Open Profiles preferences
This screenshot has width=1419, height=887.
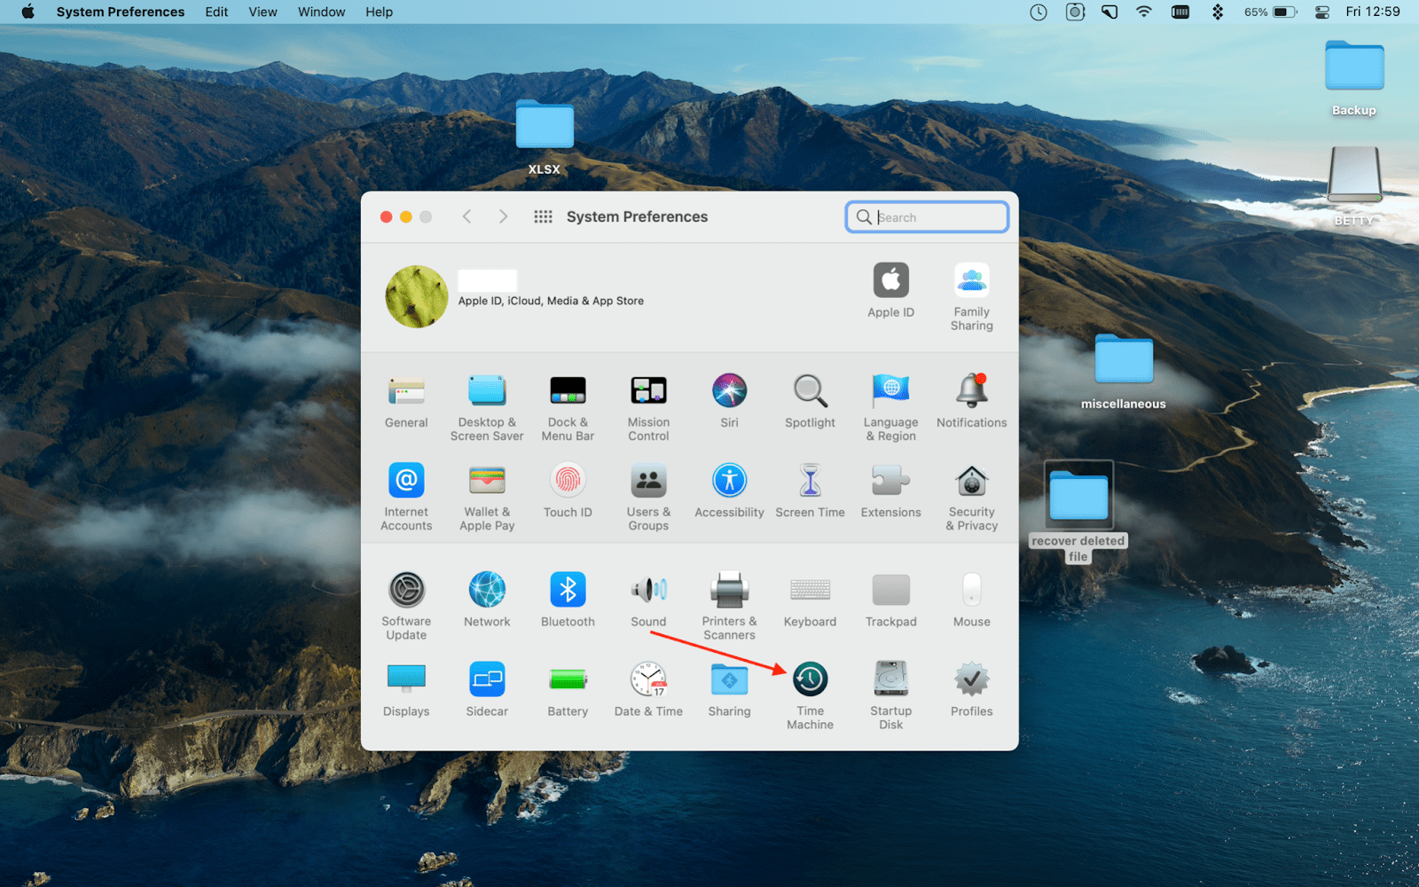click(972, 689)
